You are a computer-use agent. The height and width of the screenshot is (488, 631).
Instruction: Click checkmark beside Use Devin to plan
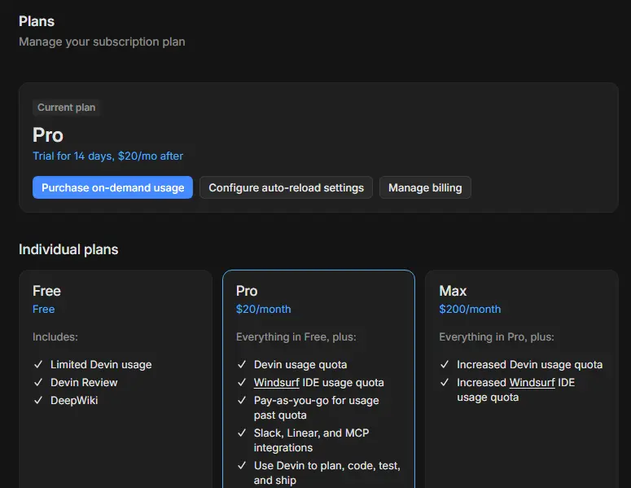click(242, 465)
